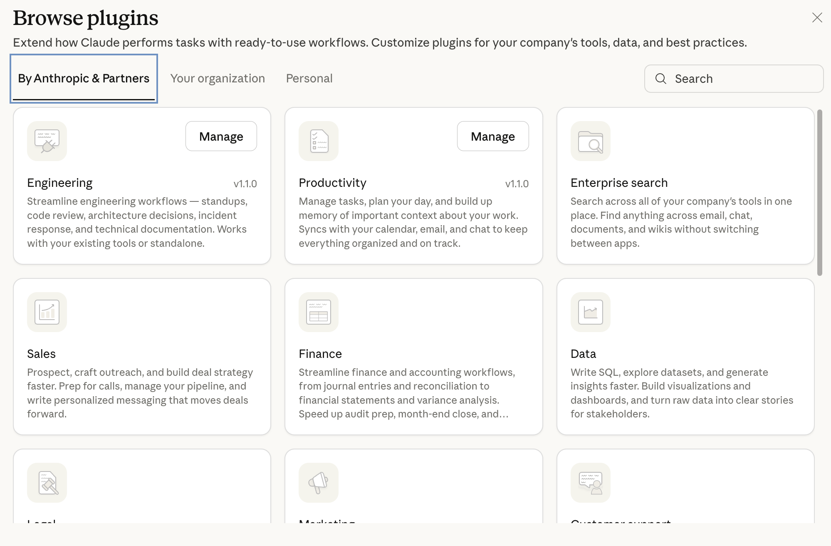The image size is (831, 546).
Task: Open the Data plugin title
Action: [583, 354]
